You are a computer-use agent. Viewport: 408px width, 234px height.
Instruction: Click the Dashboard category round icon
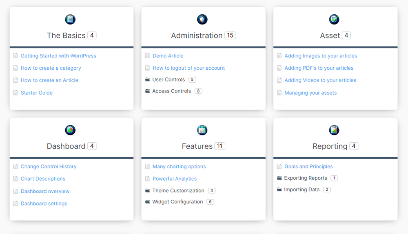click(70, 130)
